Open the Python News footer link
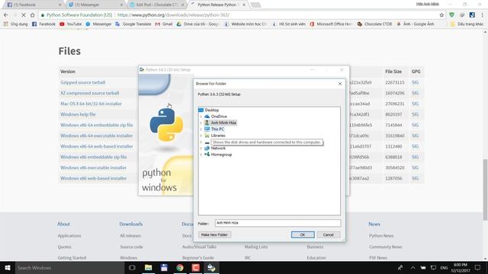The height and width of the screenshot is (274, 488). click(381, 235)
